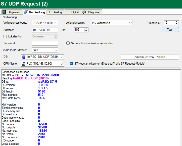Click the Diagnose tab chip icon
Viewport: 182px width, 146px height.
[84, 12]
